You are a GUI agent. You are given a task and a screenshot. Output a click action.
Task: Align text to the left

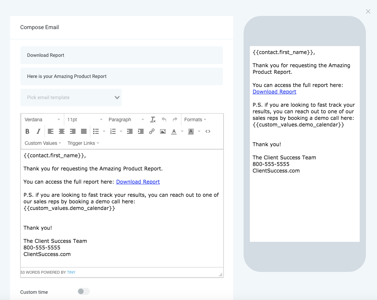[50, 131]
